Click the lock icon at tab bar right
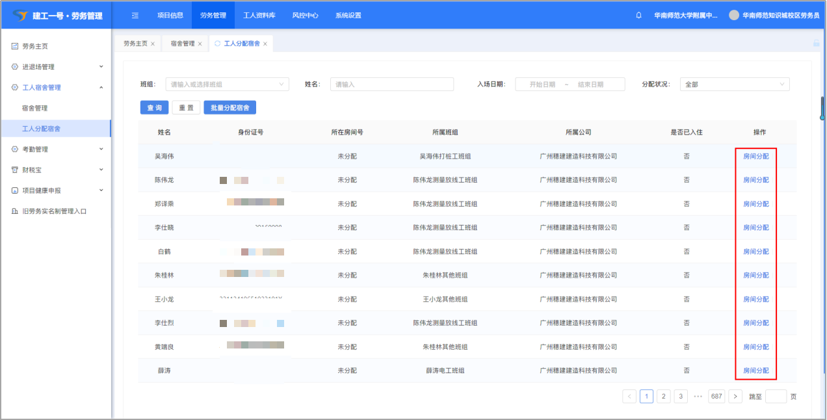The width and height of the screenshot is (827, 420). point(816,44)
